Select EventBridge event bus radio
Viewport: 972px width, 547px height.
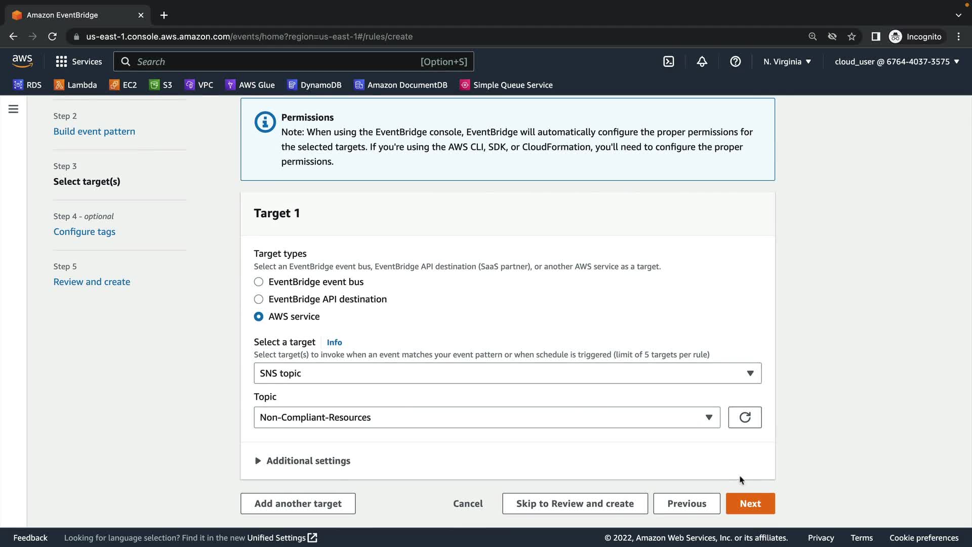click(x=259, y=282)
